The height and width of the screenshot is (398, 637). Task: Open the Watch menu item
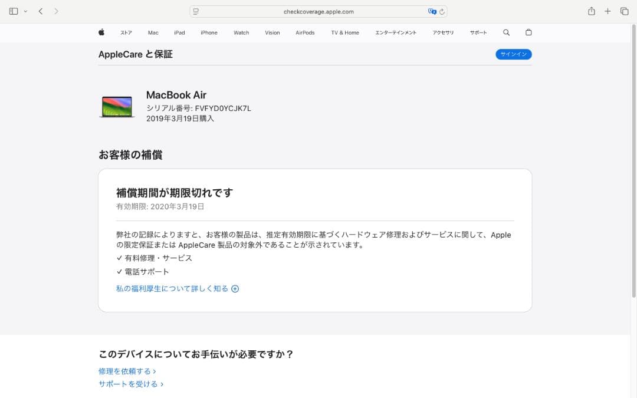(241, 32)
